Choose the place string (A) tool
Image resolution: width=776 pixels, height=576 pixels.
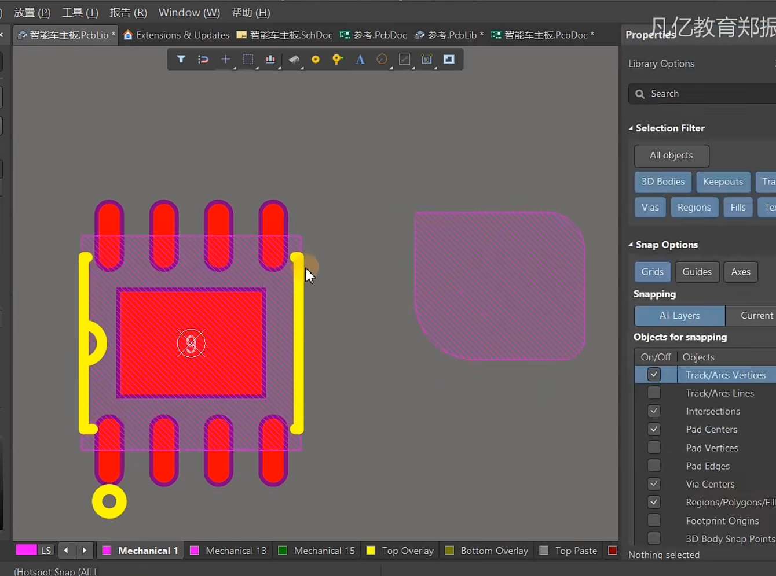[x=360, y=59]
